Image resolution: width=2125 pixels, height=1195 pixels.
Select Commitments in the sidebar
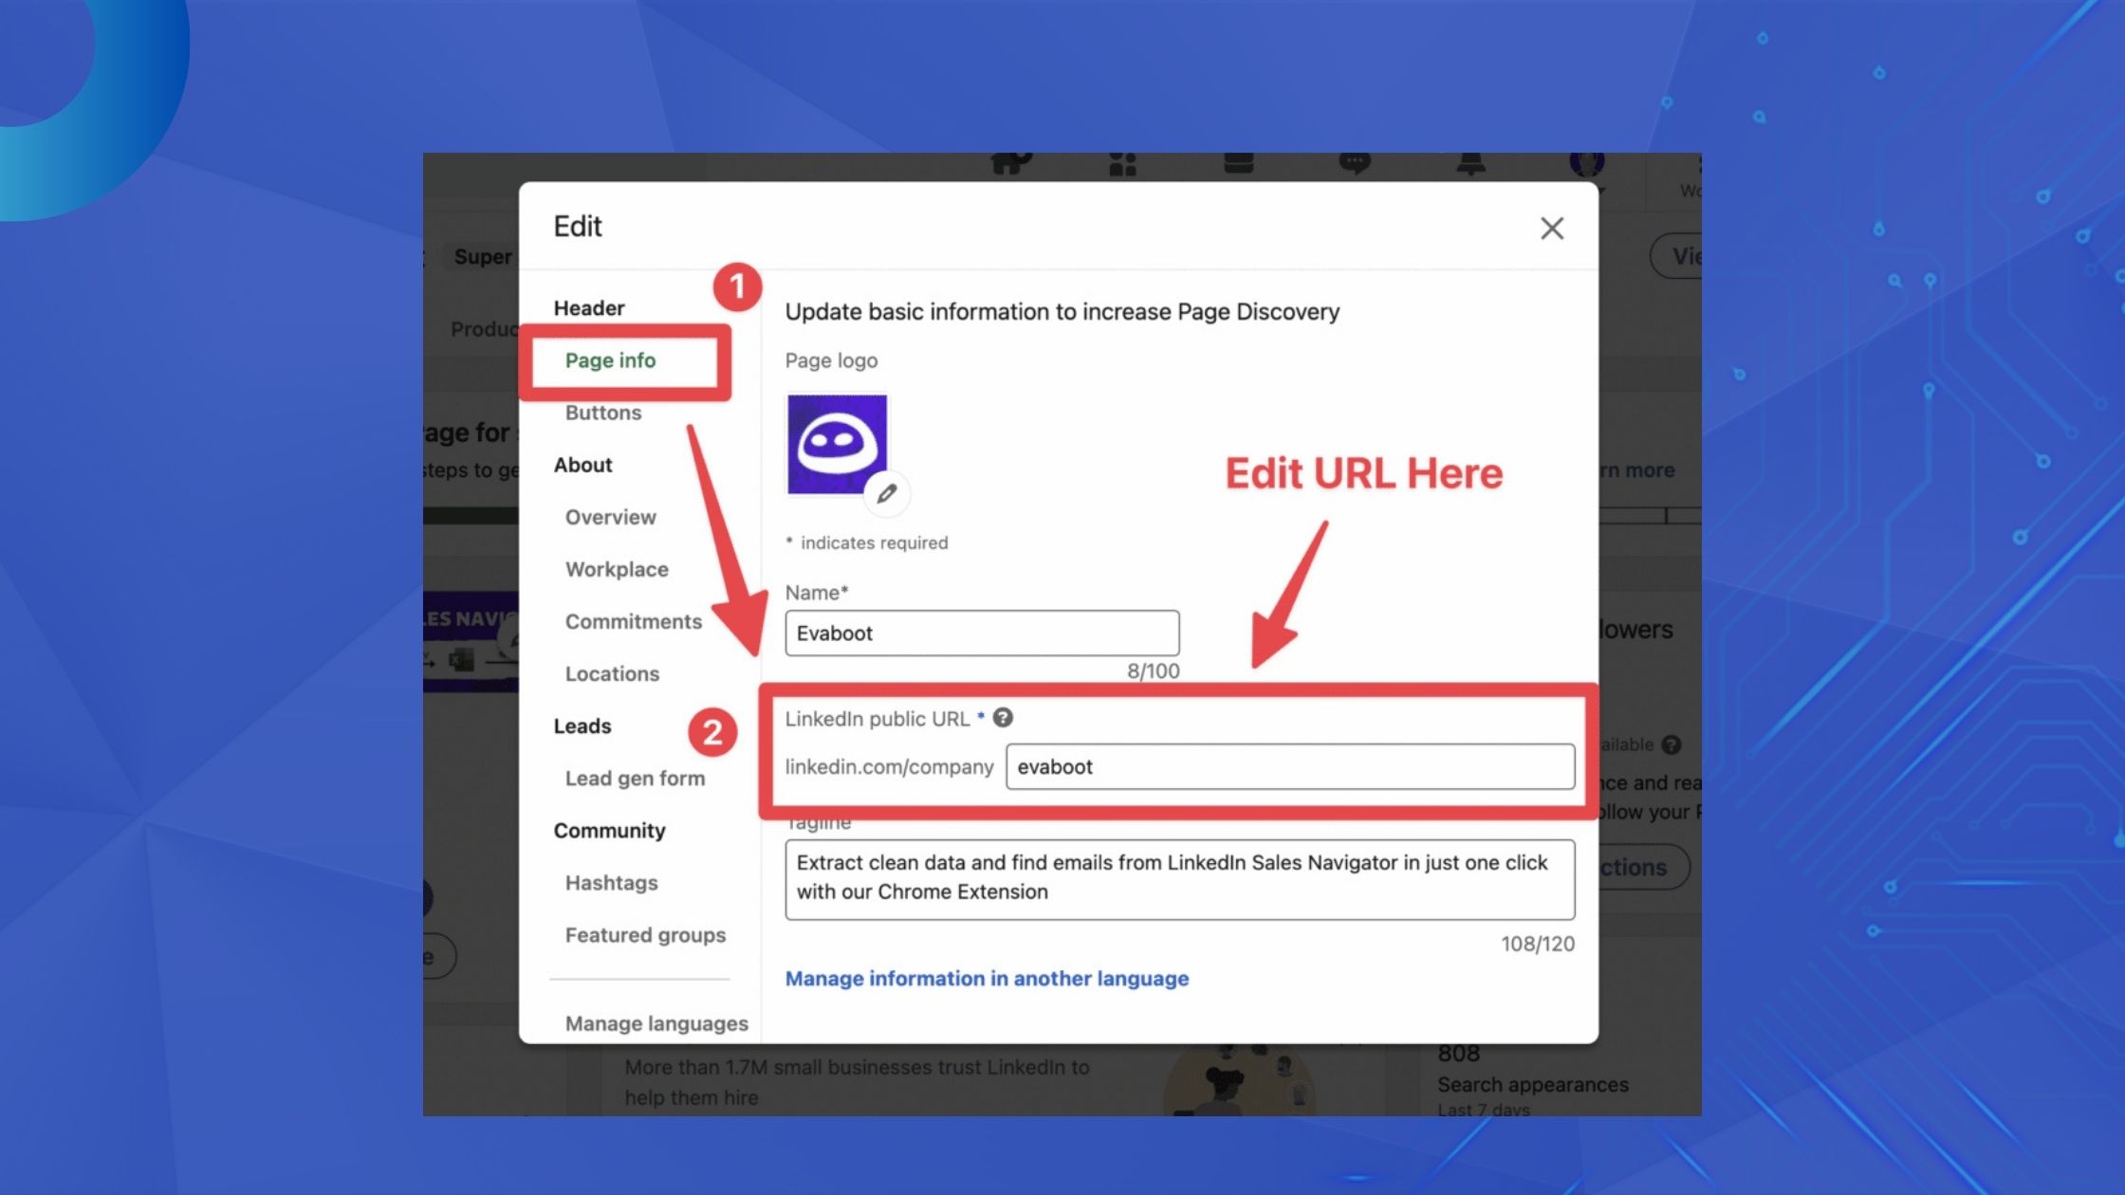(634, 621)
